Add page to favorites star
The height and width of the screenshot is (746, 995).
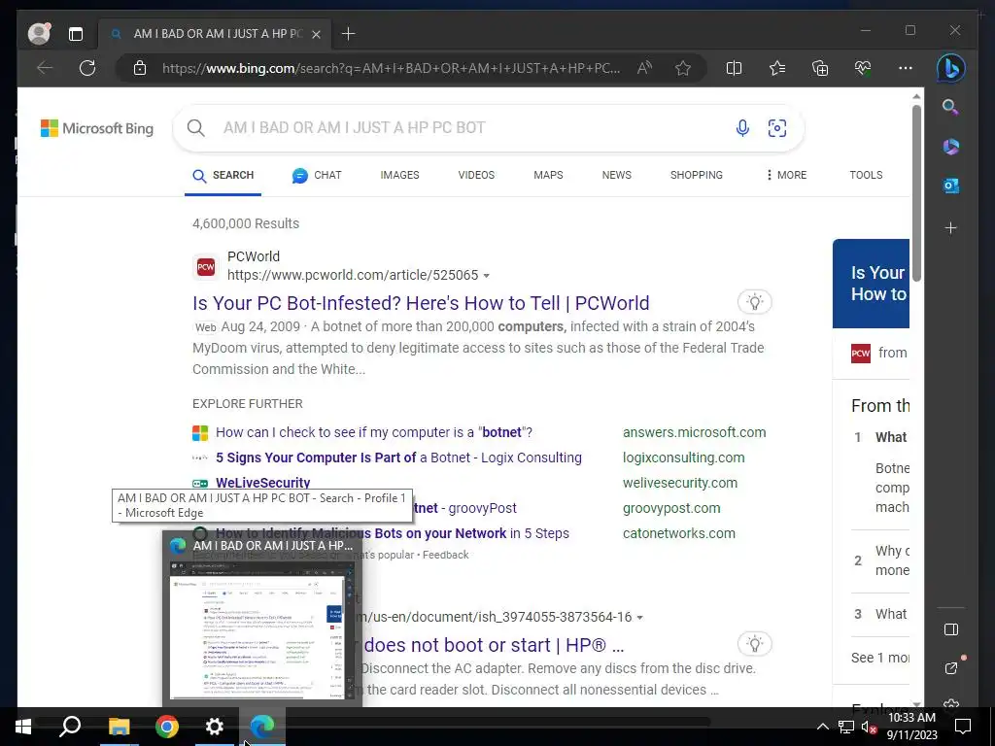point(683,68)
